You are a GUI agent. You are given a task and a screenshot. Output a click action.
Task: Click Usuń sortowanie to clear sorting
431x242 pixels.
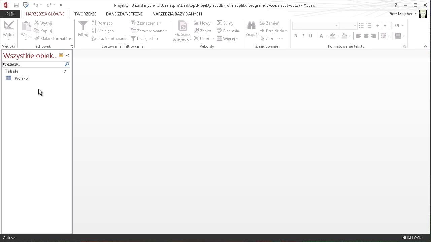[109, 39]
